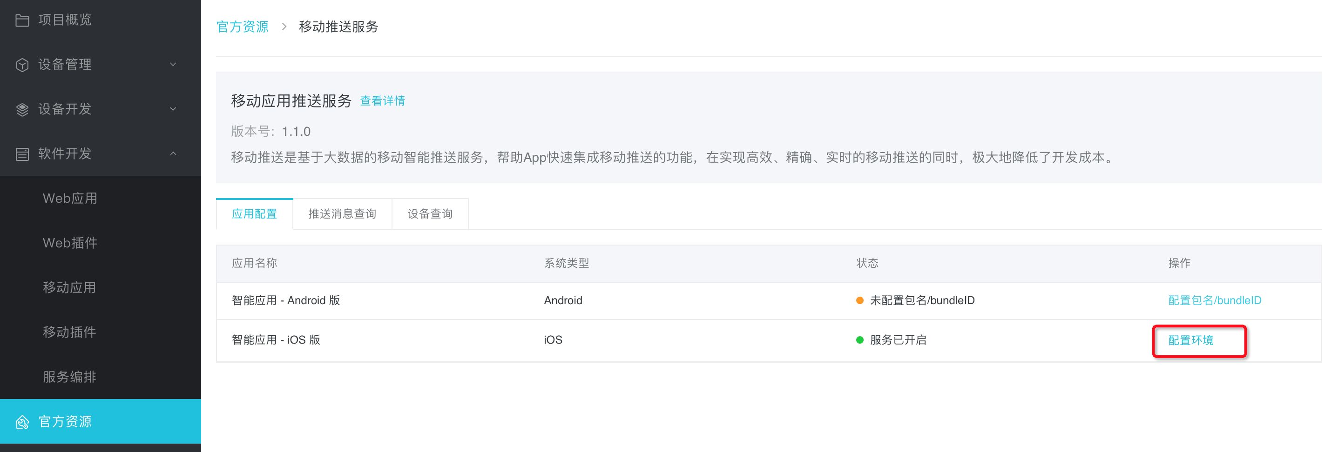Screen dimensions: 1325x452
Task: Switch to the 推送消息查询 tab
Action: point(343,213)
